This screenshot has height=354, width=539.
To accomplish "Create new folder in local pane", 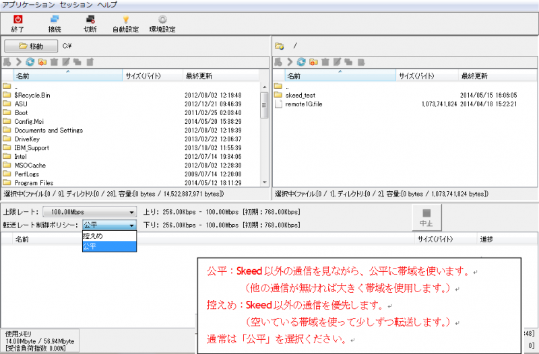I will [x=42, y=62].
